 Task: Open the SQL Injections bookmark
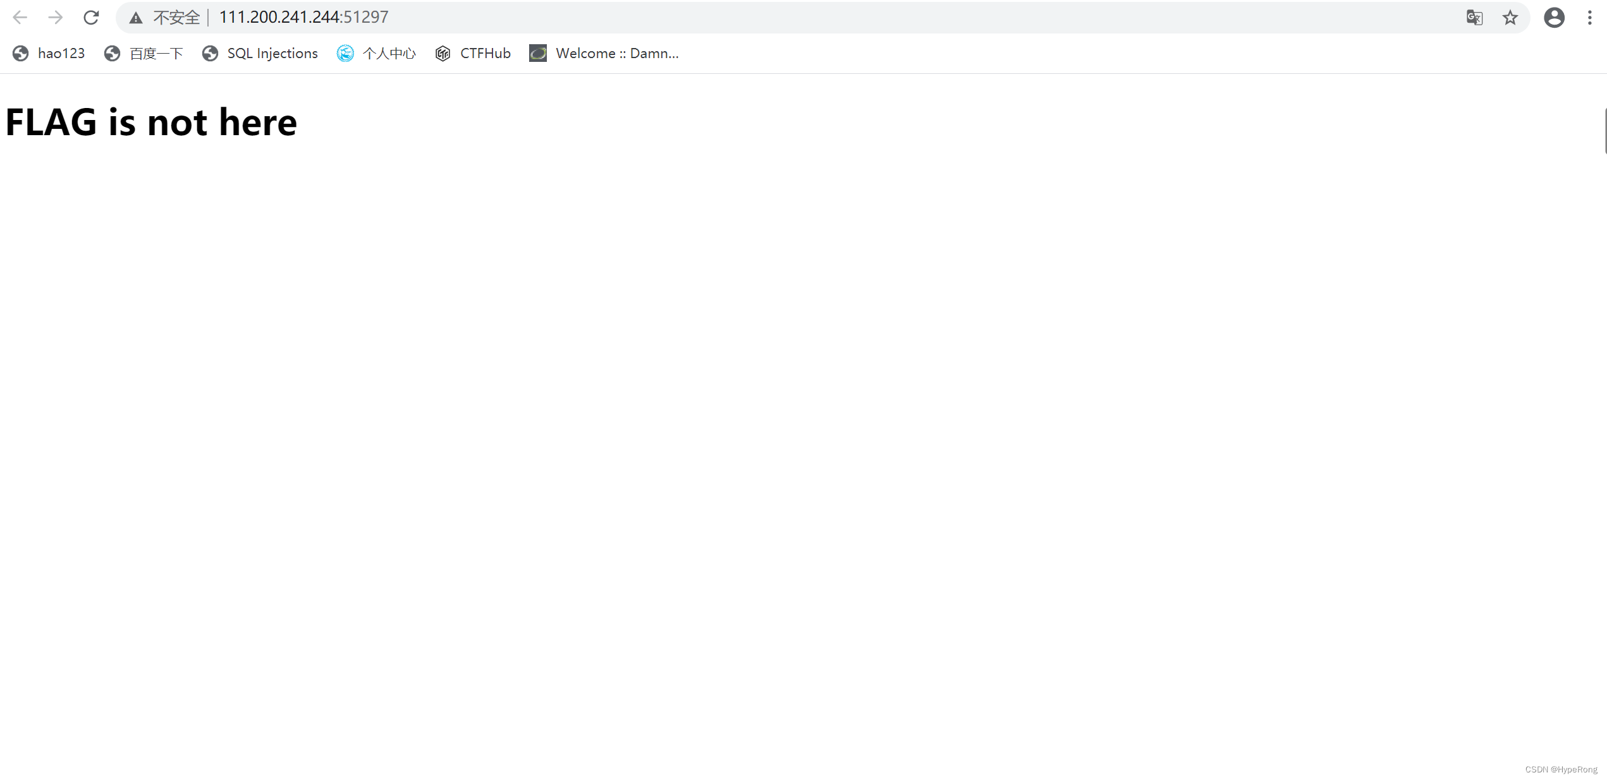click(x=260, y=54)
